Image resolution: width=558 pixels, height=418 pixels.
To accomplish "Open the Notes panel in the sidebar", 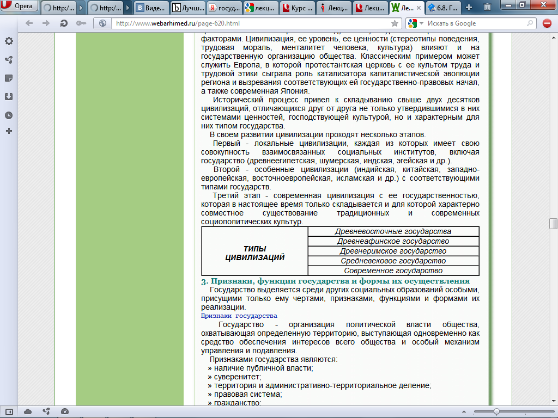I will (x=9, y=78).
